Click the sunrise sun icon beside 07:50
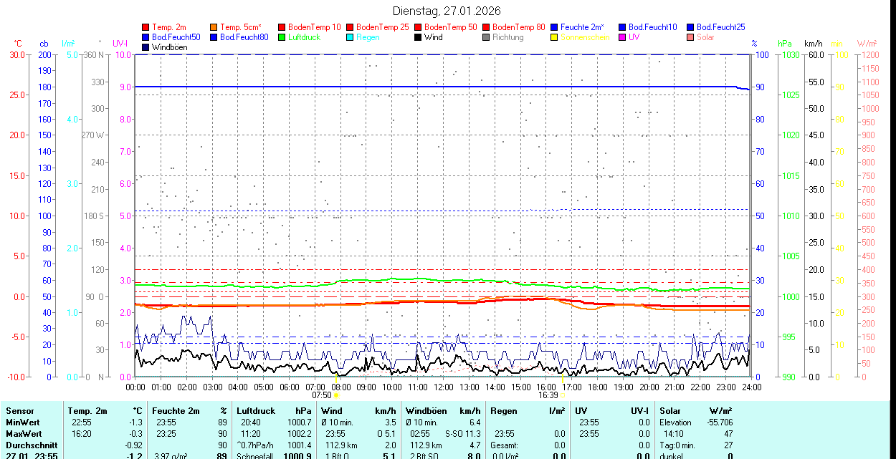This screenshot has height=459, width=896. point(336,395)
